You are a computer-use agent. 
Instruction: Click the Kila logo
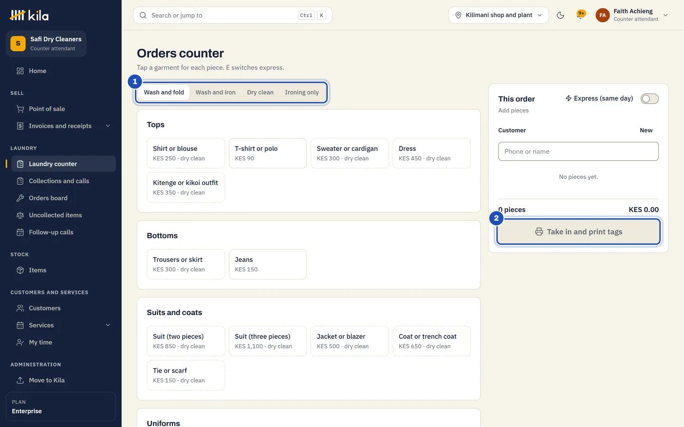29,16
